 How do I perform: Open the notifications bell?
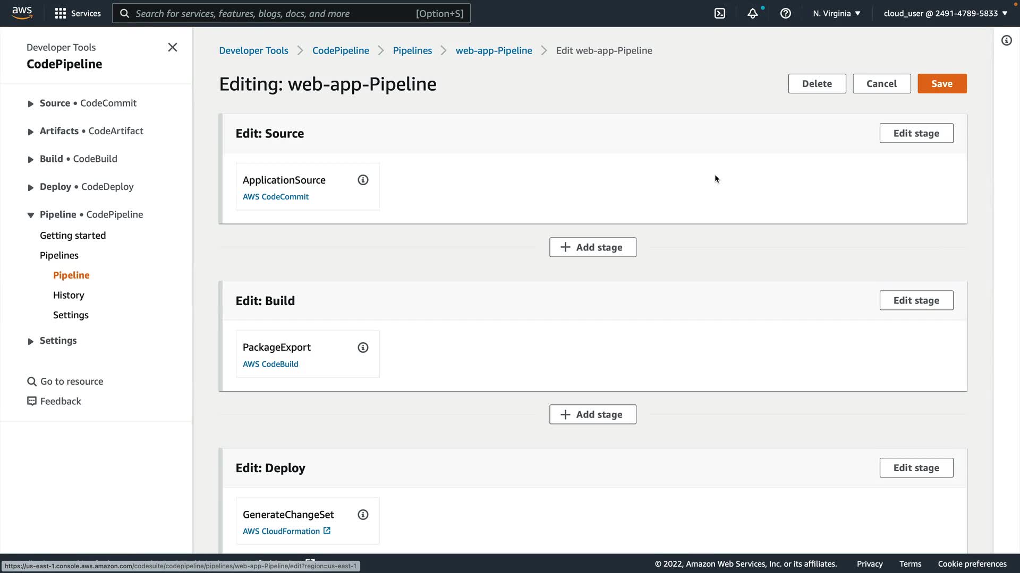pyautogui.click(x=753, y=13)
